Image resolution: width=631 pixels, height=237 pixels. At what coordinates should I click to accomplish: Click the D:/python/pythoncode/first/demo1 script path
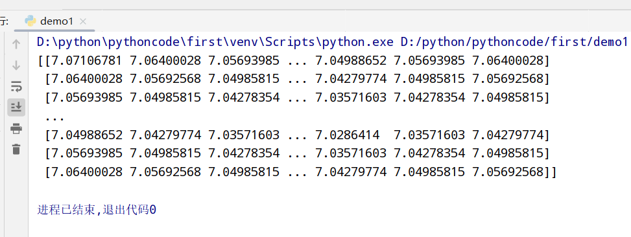pyautogui.click(x=514, y=42)
